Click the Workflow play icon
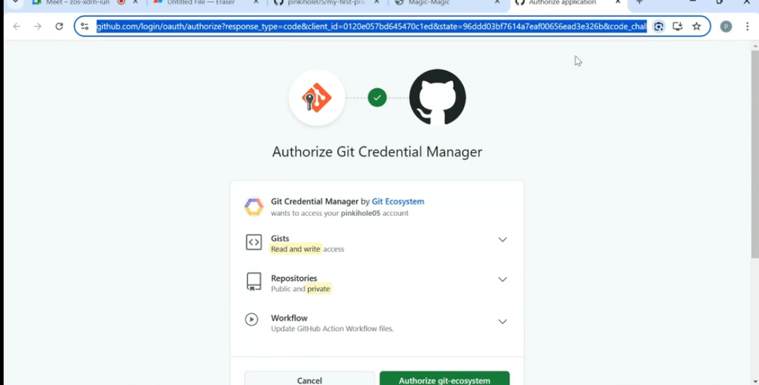The image size is (759, 385). click(x=252, y=319)
